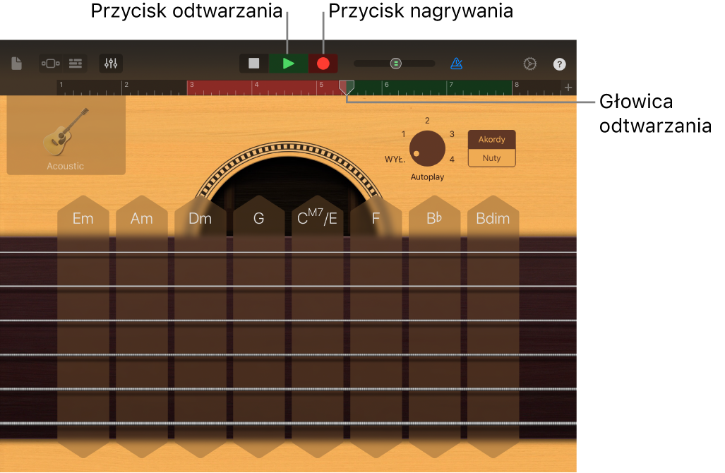Tap the Bdim chord strip

(493, 326)
